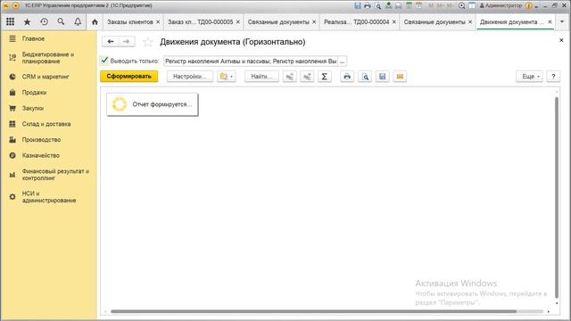Open notifications bell icon
This screenshot has width=571, height=321.
tap(78, 21)
